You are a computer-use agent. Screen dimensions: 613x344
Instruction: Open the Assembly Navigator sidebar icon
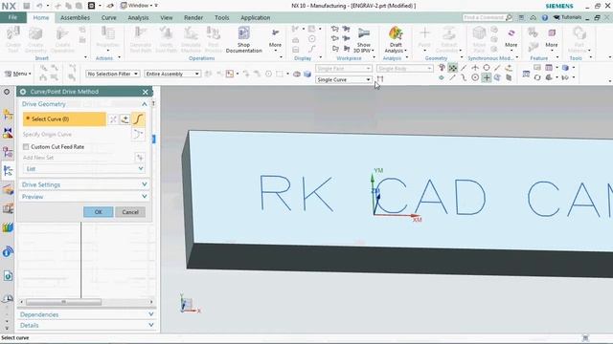(x=8, y=114)
